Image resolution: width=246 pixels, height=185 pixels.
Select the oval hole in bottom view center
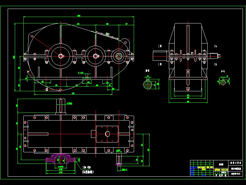[108, 134]
